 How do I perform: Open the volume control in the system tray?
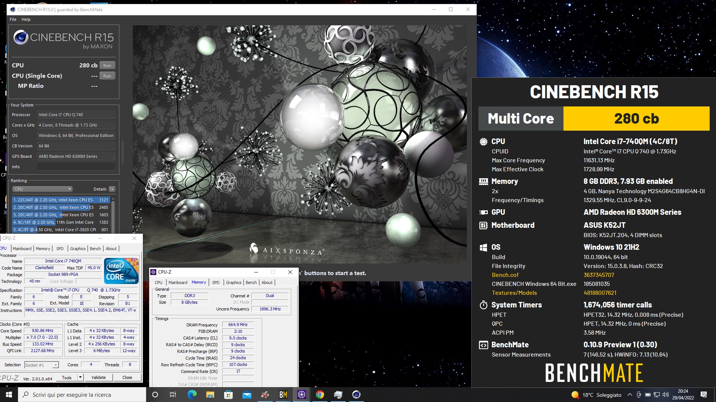666,395
